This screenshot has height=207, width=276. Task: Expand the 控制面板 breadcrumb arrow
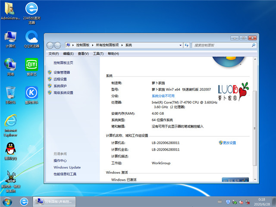(93, 45)
